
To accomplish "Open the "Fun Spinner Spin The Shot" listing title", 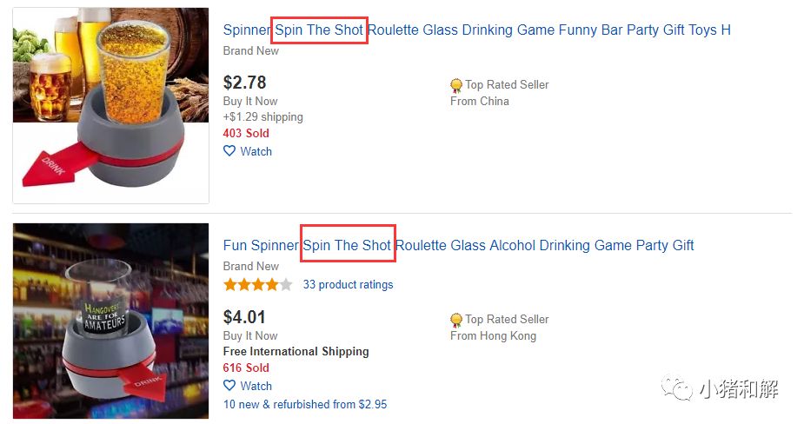I will [x=458, y=245].
